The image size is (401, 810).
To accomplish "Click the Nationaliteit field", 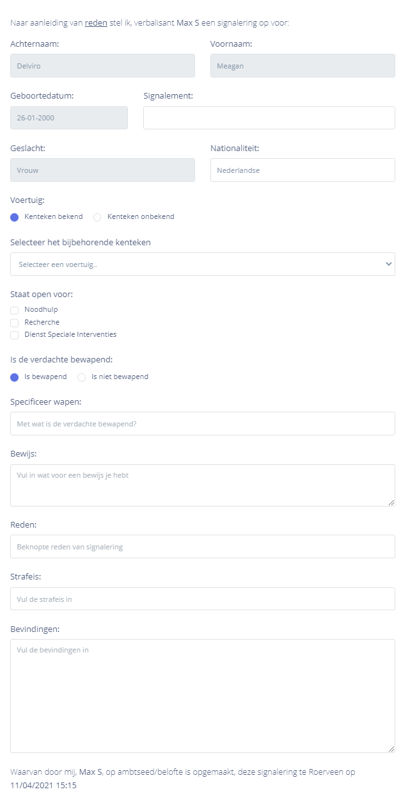I will 302,170.
